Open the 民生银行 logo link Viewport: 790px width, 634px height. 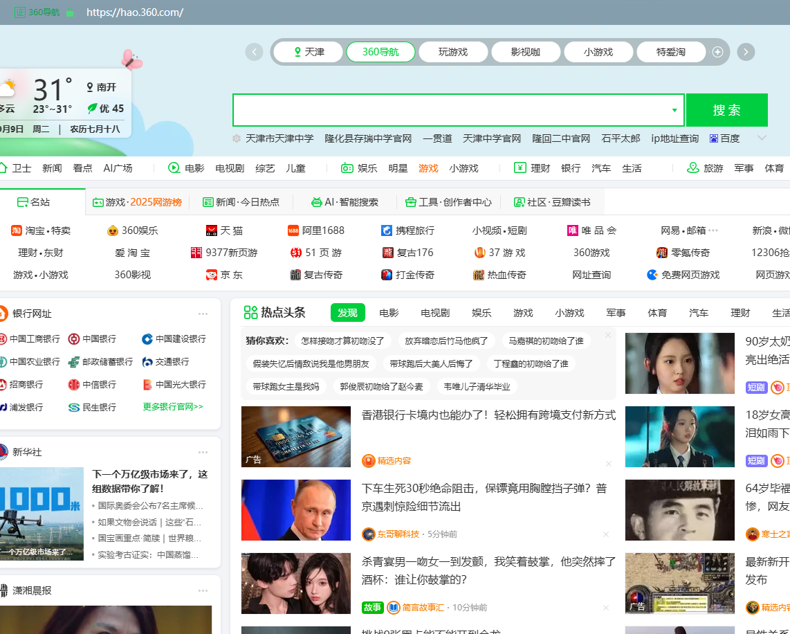coord(73,407)
